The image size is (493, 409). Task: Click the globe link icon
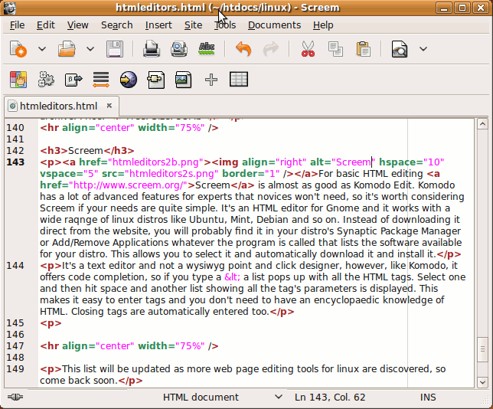128,79
